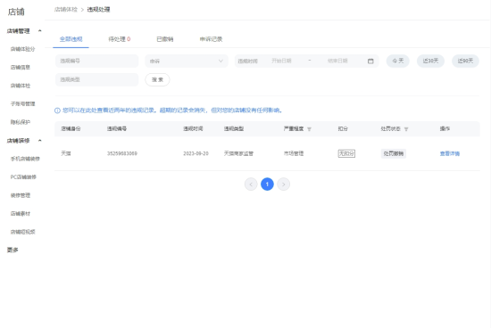Open 查看详情 link for the violation

pos(450,153)
